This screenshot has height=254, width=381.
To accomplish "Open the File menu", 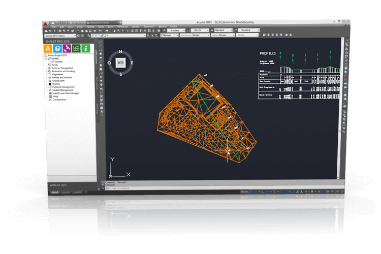I will coord(54,27).
